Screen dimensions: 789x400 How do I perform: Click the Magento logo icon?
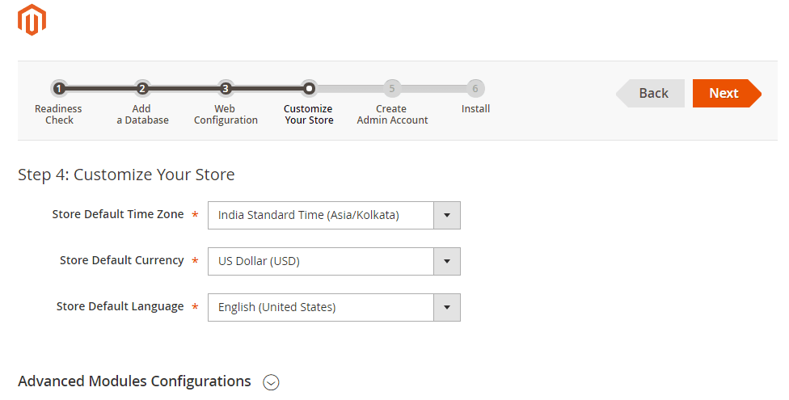(x=32, y=19)
